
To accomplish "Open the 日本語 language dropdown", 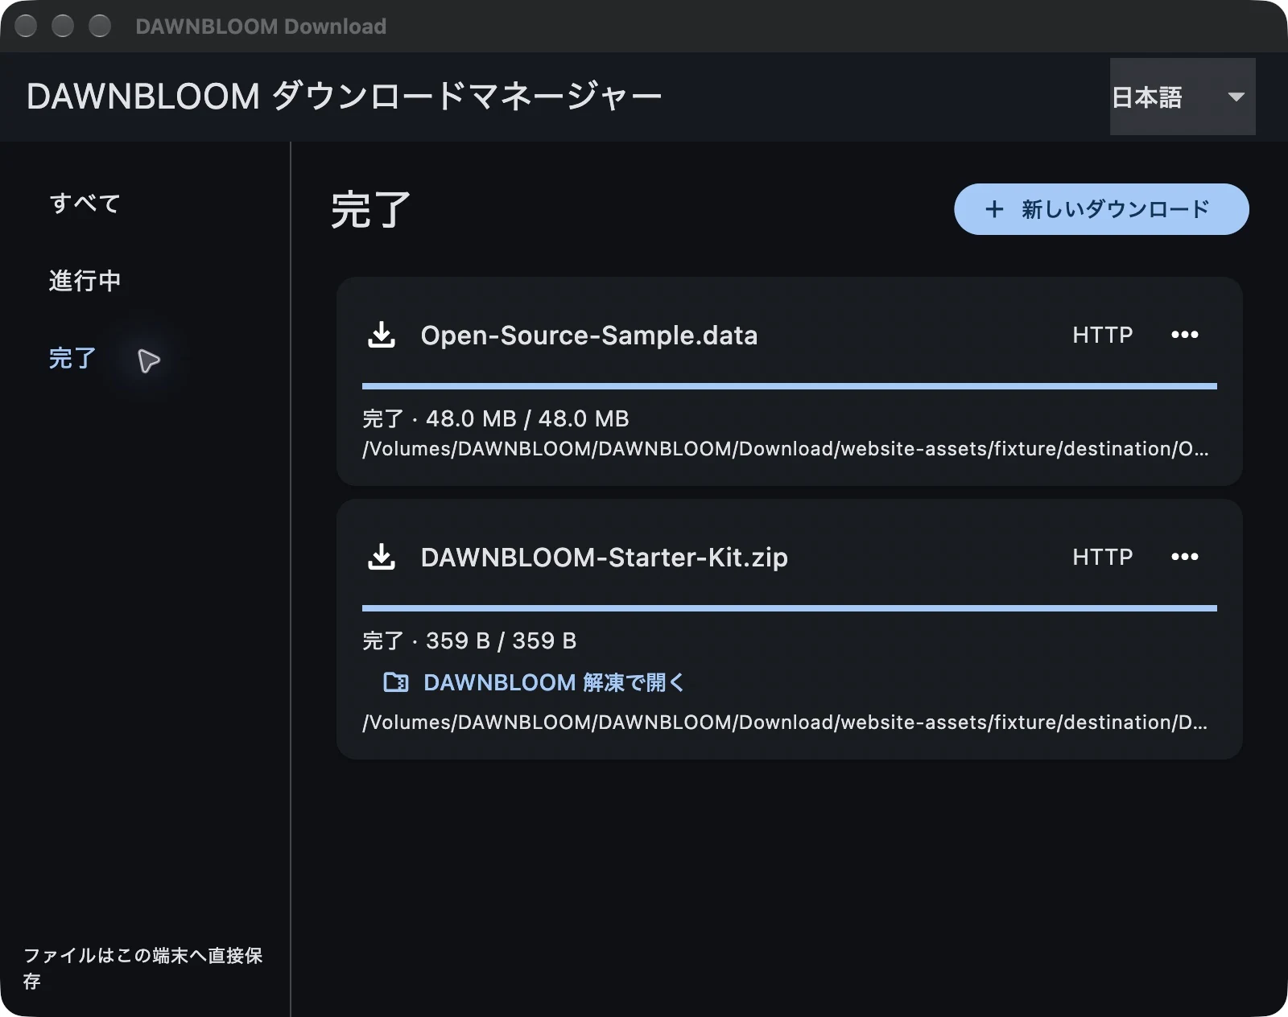I will [1183, 97].
